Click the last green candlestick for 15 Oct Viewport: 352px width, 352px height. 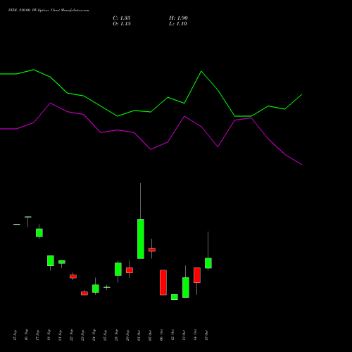(208, 263)
